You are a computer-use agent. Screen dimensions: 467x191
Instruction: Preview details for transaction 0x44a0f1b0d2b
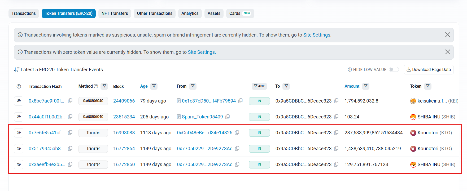[19, 117]
